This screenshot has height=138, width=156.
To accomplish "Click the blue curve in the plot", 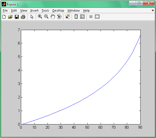I will 87,97.
